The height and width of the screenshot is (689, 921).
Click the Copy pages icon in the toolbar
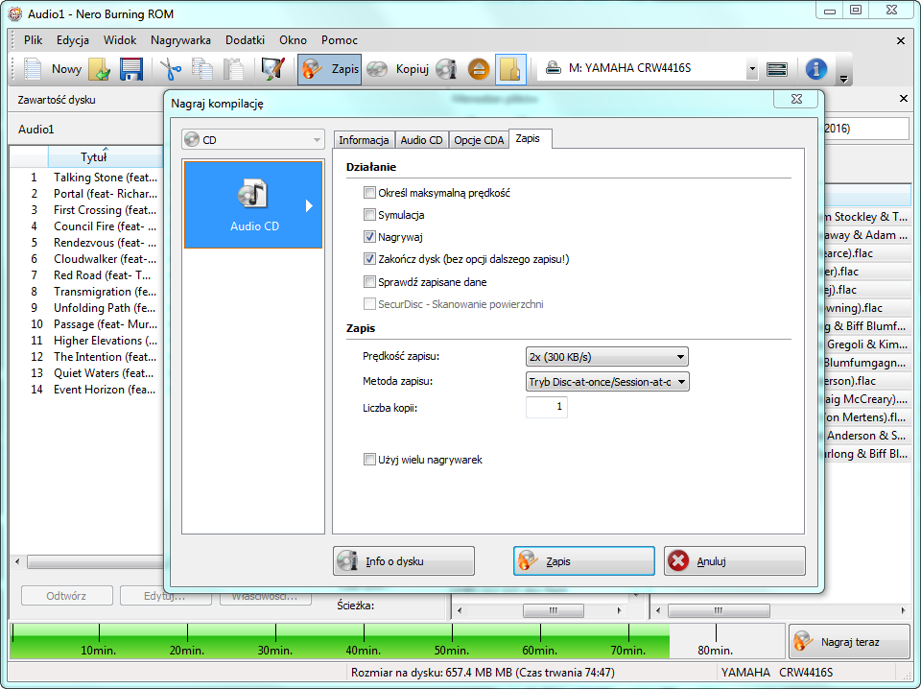coord(202,69)
